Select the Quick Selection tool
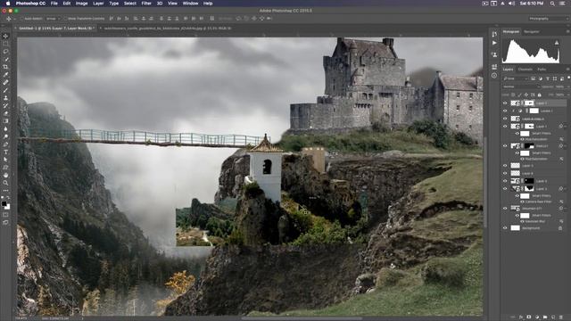This screenshot has height=321, width=571. 5,59
